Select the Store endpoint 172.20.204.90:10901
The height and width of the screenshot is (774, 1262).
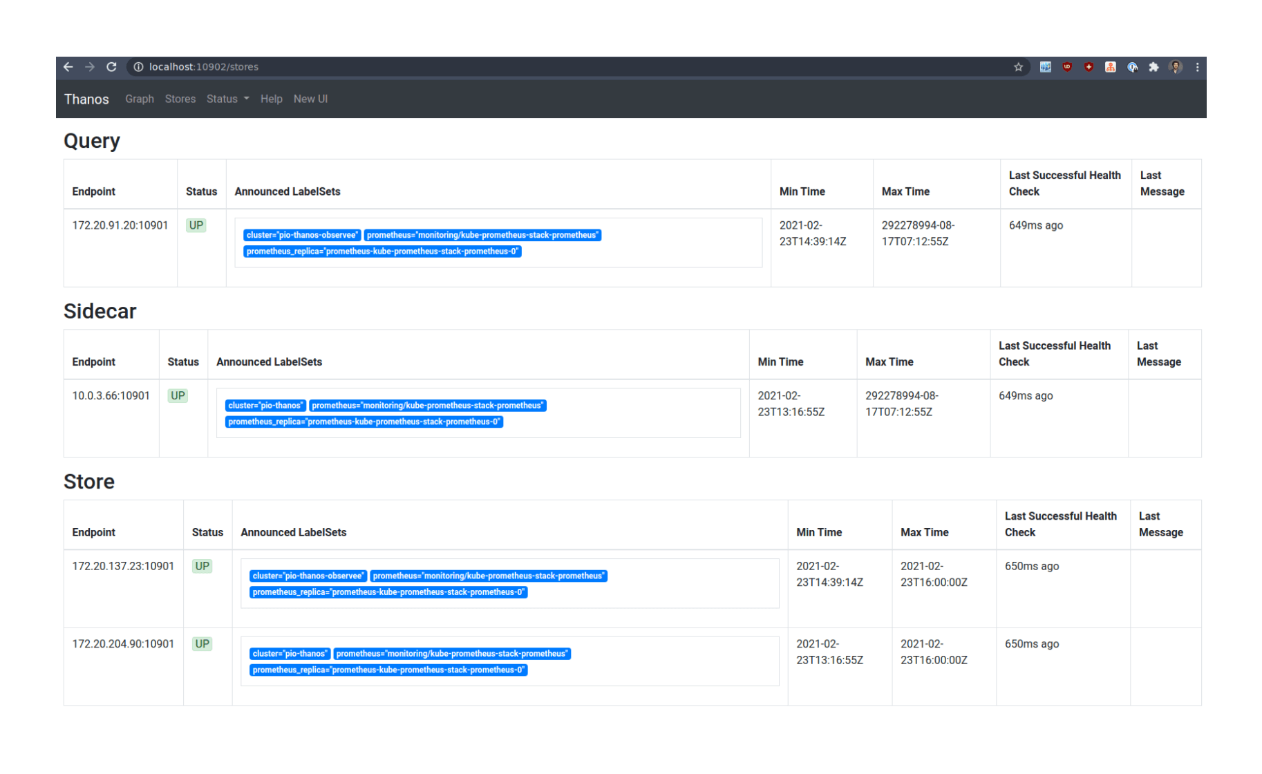[123, 644]
